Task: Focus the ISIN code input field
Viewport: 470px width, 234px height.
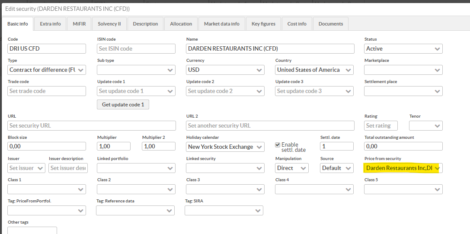Action: point(136,48)
